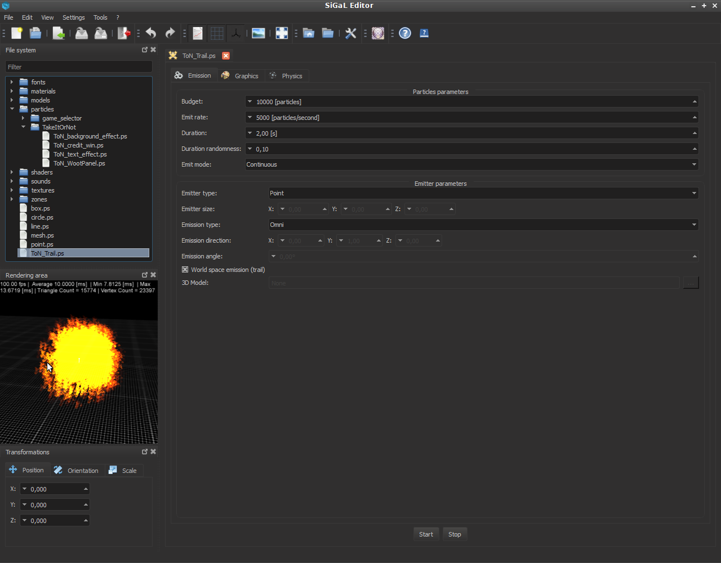Viewport: 721px width, 563px height.
Task: Select ToN_credit_win.ps in file tree
Action: (78, 145)
